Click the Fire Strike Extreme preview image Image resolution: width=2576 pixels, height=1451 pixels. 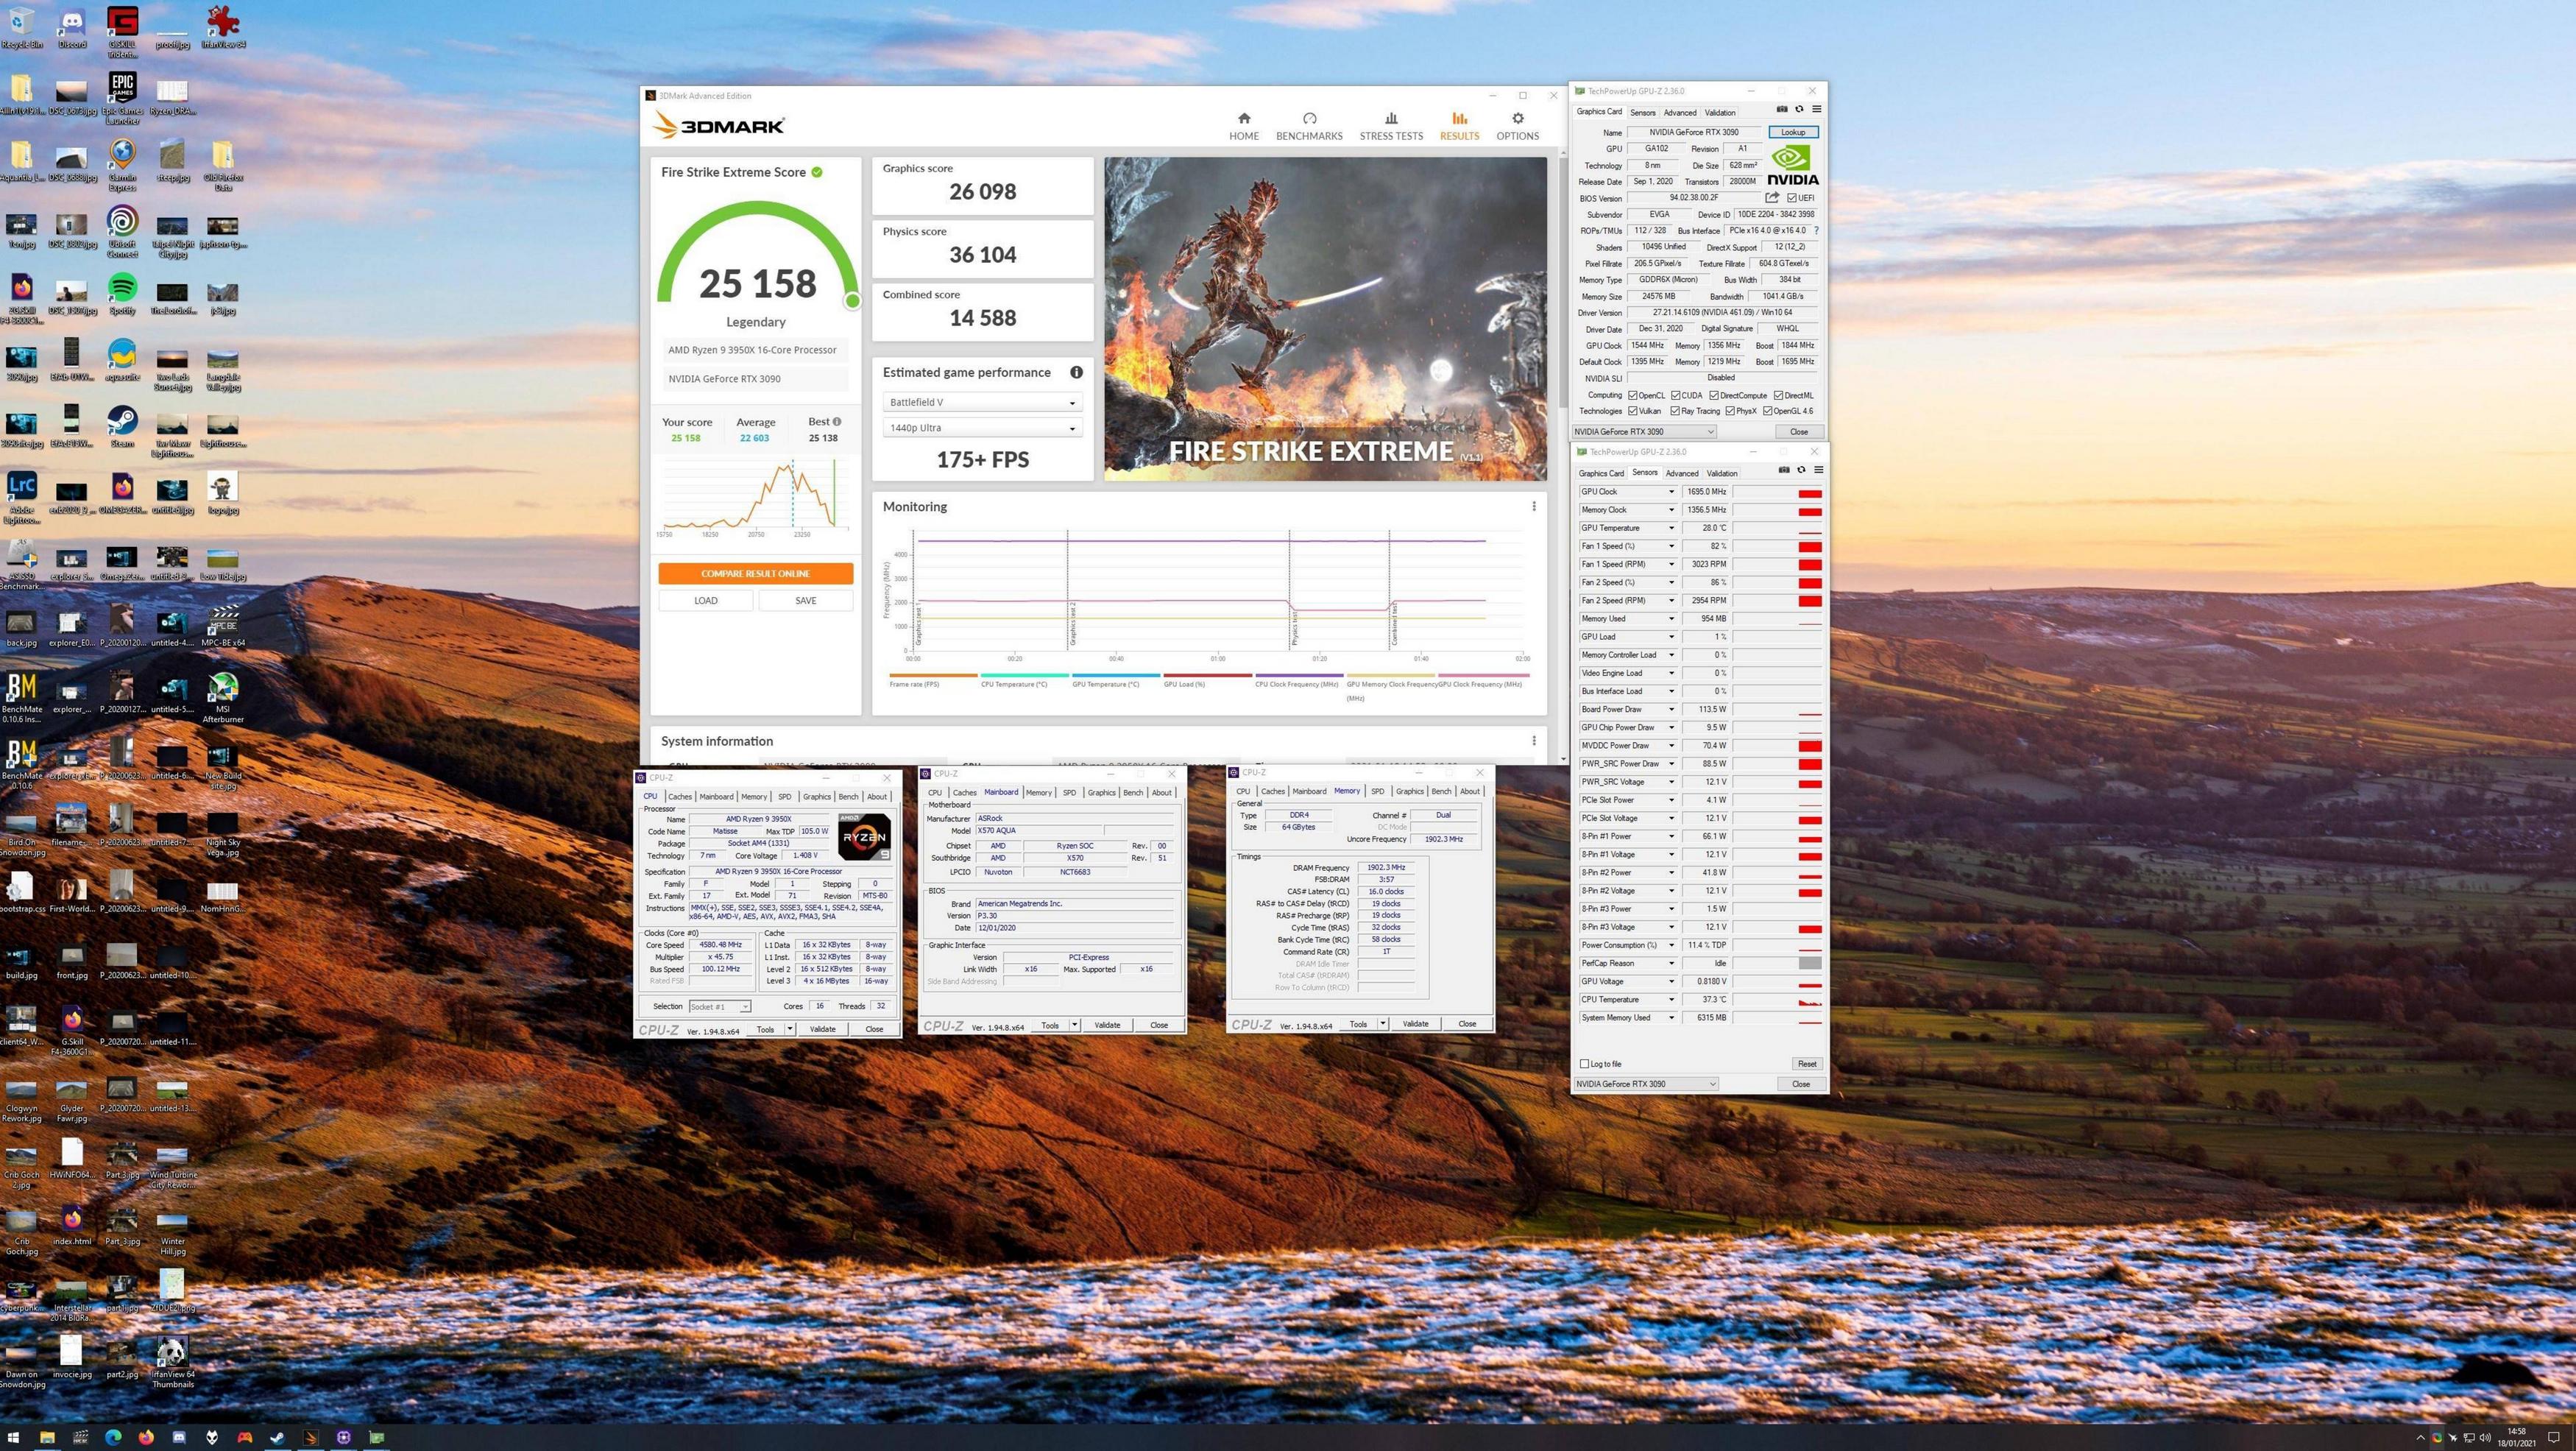1324,319
